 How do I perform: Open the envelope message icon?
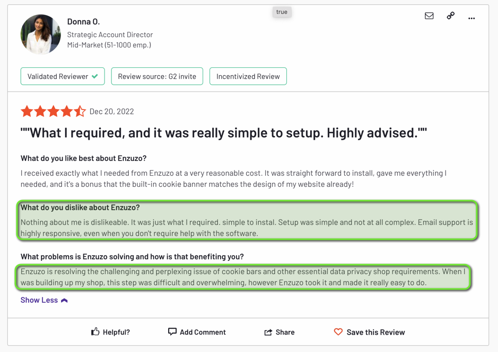click(429, 16)
